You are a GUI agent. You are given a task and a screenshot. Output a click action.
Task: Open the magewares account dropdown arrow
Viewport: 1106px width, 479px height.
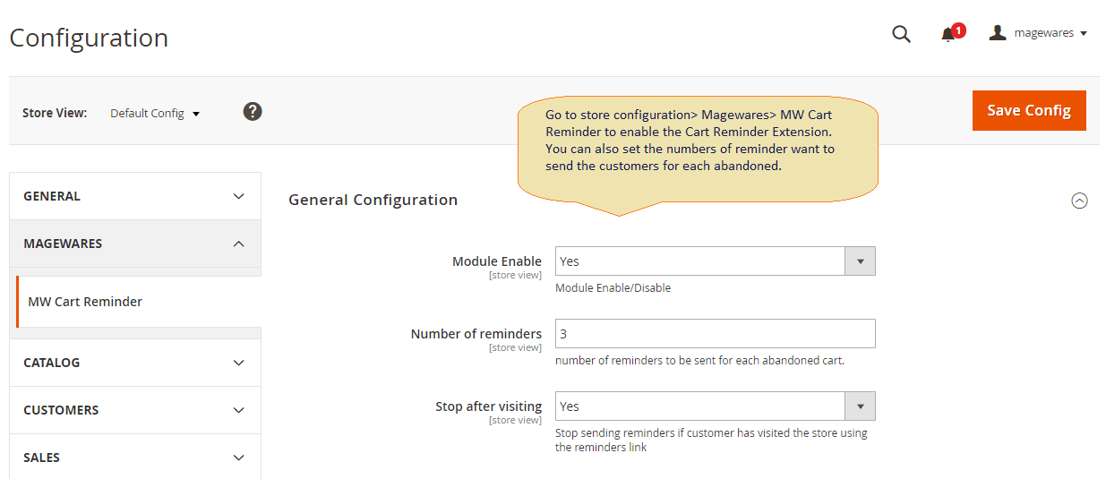pyautogui.click(x=1084, y=34)
